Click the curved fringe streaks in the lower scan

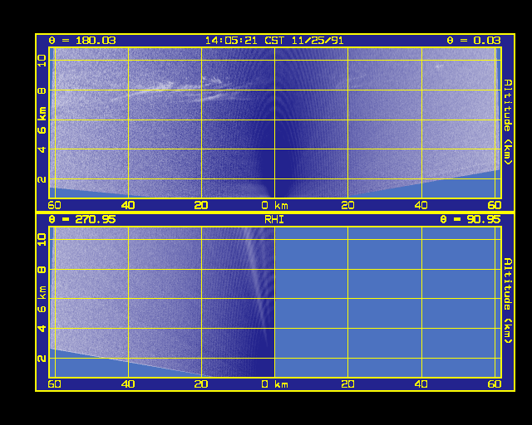(256, 285)
